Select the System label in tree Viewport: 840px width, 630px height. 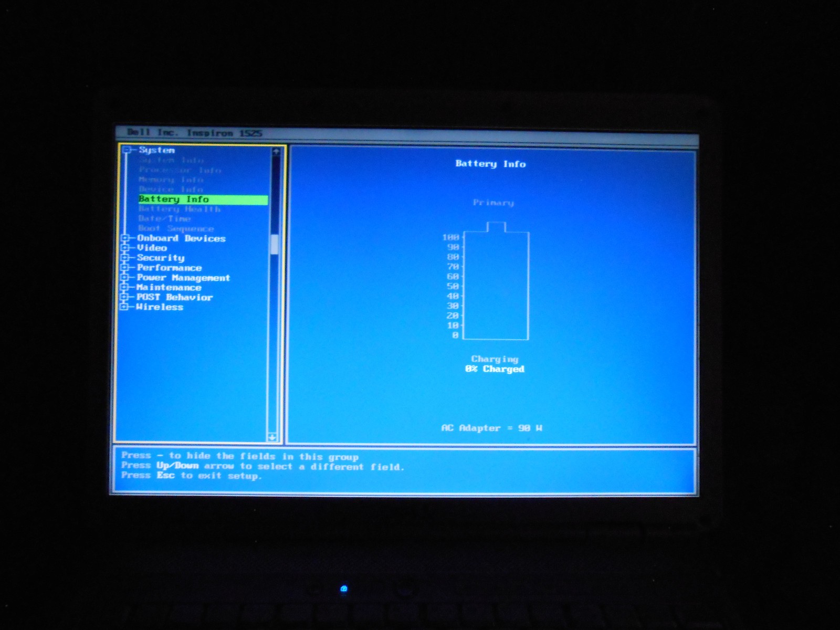tap(156, 150)
